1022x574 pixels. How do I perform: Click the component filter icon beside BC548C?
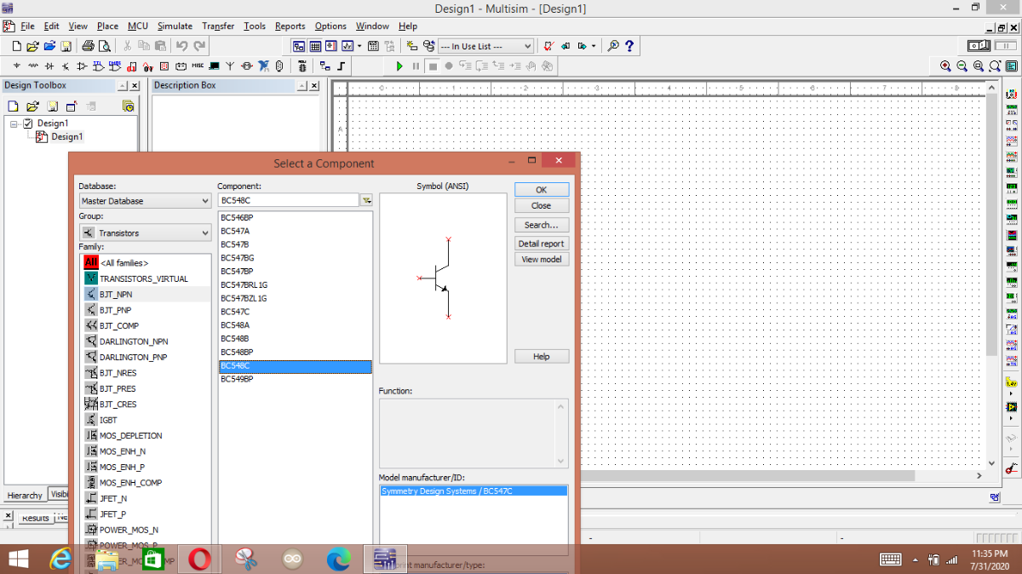(x=367, y=200)
